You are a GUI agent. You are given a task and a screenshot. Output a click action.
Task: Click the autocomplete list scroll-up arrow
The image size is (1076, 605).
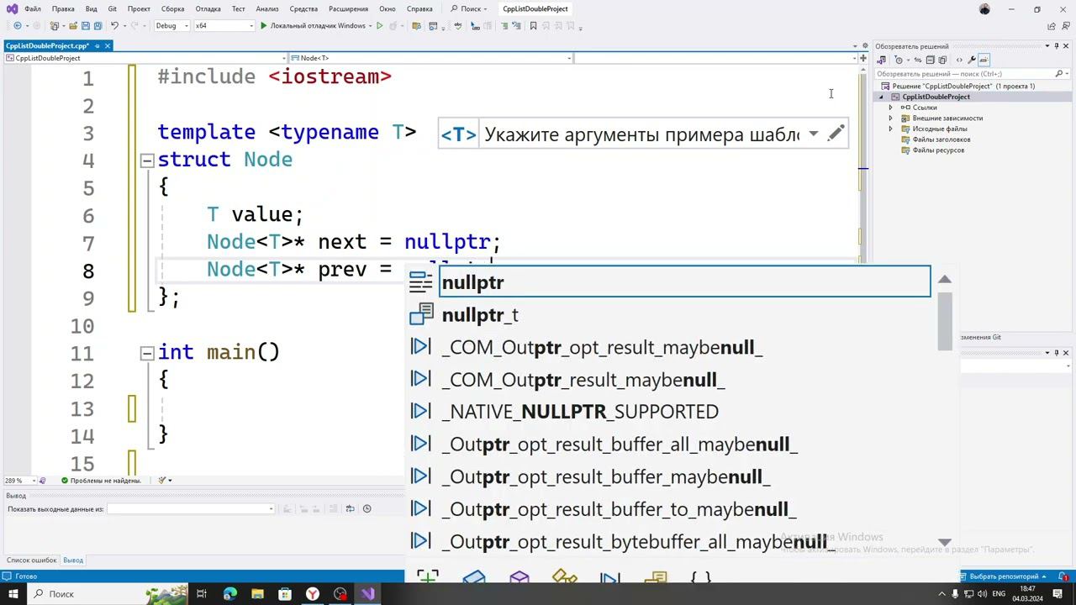pyautogui.click(x=945, y=280)
